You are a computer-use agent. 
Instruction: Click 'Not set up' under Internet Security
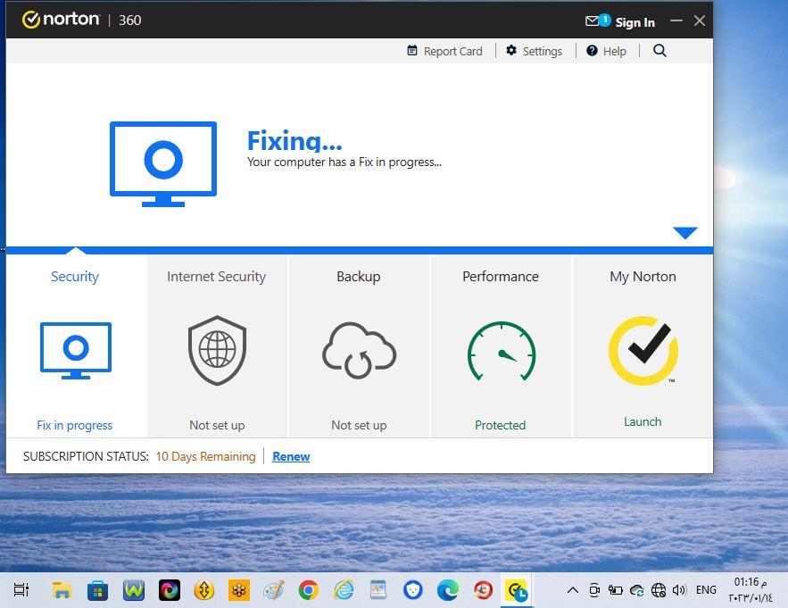[x=217, y=426]
